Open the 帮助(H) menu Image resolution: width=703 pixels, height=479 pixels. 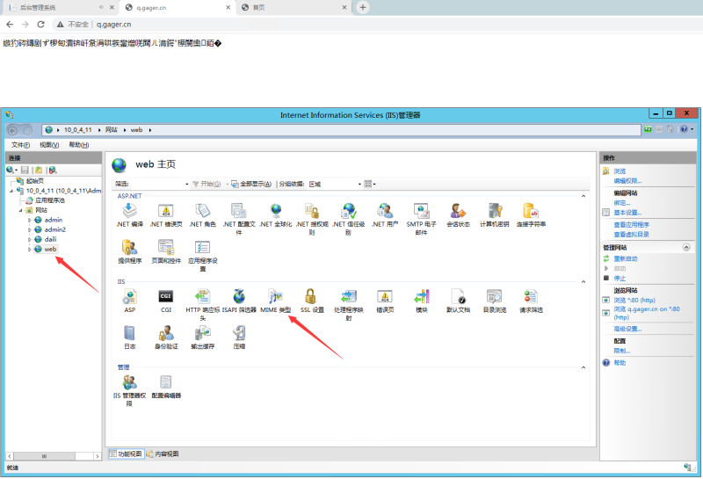click(x=79, y=145)
